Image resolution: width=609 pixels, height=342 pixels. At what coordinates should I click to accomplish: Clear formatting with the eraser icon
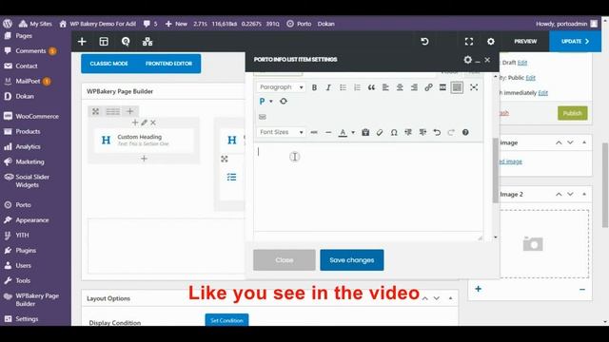[x=380, y=132]
